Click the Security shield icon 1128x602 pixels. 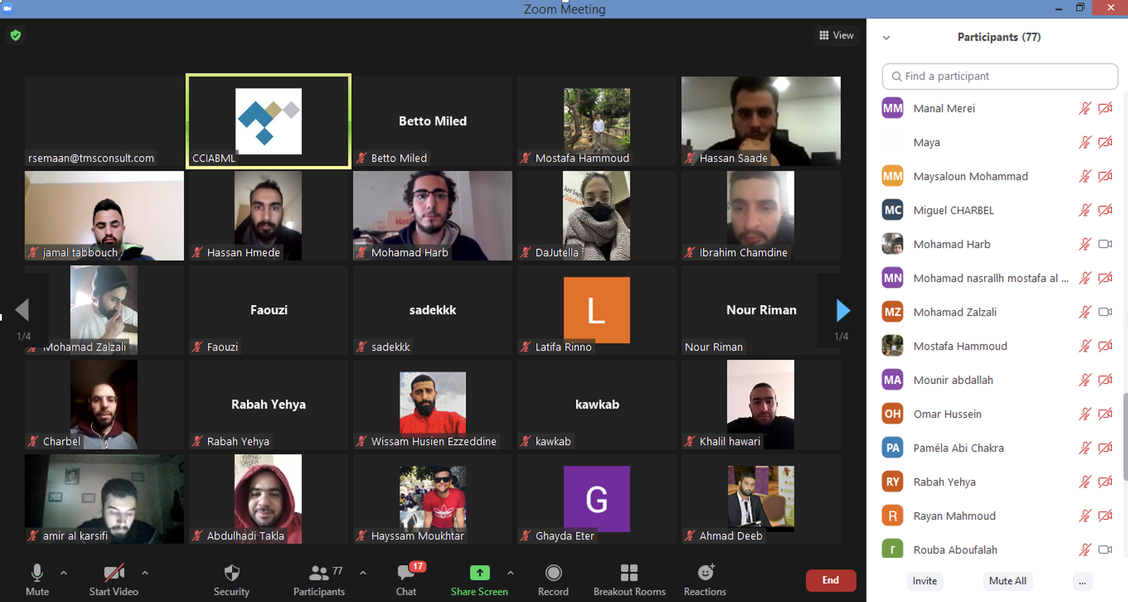[231, 573]
